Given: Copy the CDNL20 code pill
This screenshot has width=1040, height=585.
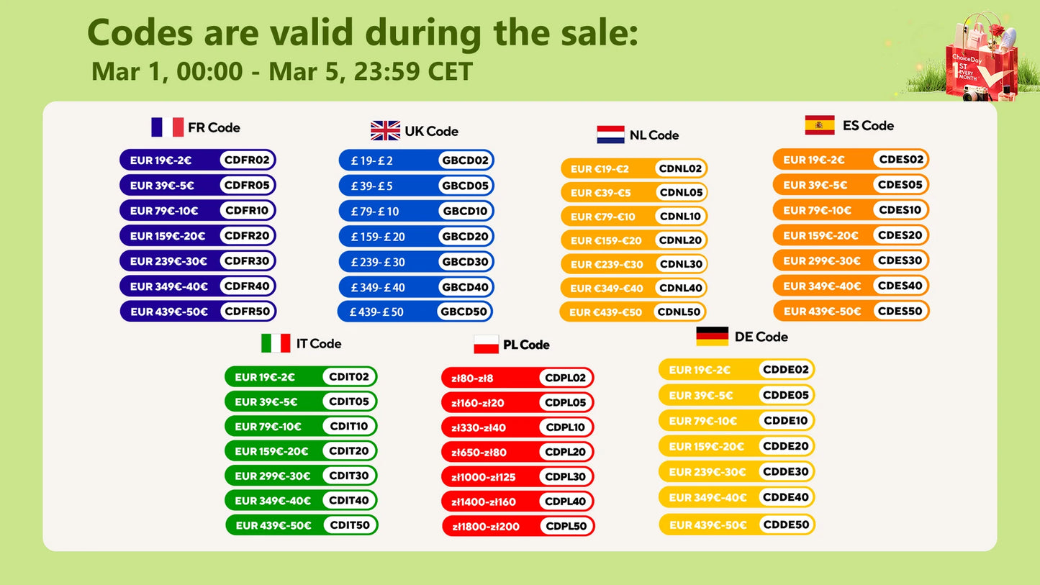Looking at the screenshot, I should (x=680, y=240).
